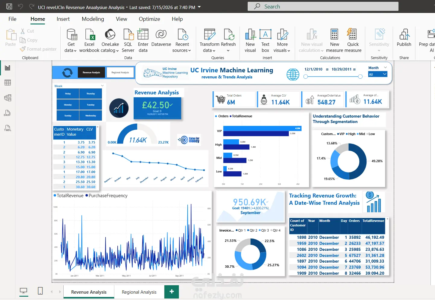Screen dimensions: 435x300
Task: Switch to Regional Analysis page tab
Action: tap(139, 292)
